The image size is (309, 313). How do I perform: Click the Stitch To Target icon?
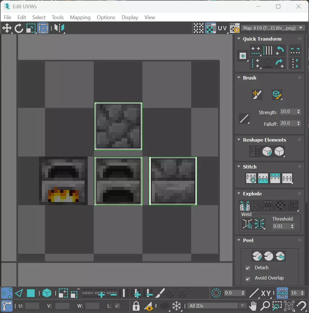[251, 178]
